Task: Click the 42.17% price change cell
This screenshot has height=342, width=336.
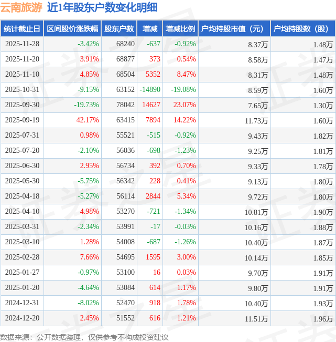Action: 88,120
